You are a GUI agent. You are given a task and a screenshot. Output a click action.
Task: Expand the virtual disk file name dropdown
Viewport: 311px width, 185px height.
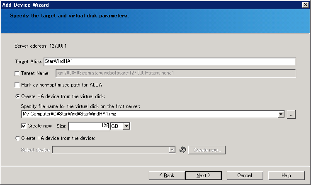pyautogui.click(x=281, y=114)
